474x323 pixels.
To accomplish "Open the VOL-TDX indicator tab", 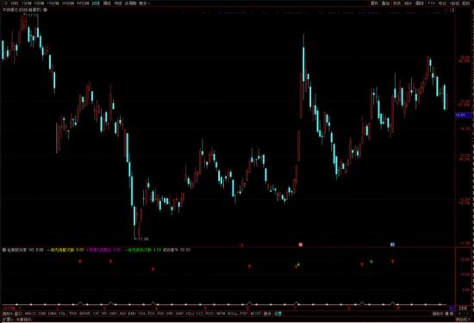I will [x=147, y=314].
